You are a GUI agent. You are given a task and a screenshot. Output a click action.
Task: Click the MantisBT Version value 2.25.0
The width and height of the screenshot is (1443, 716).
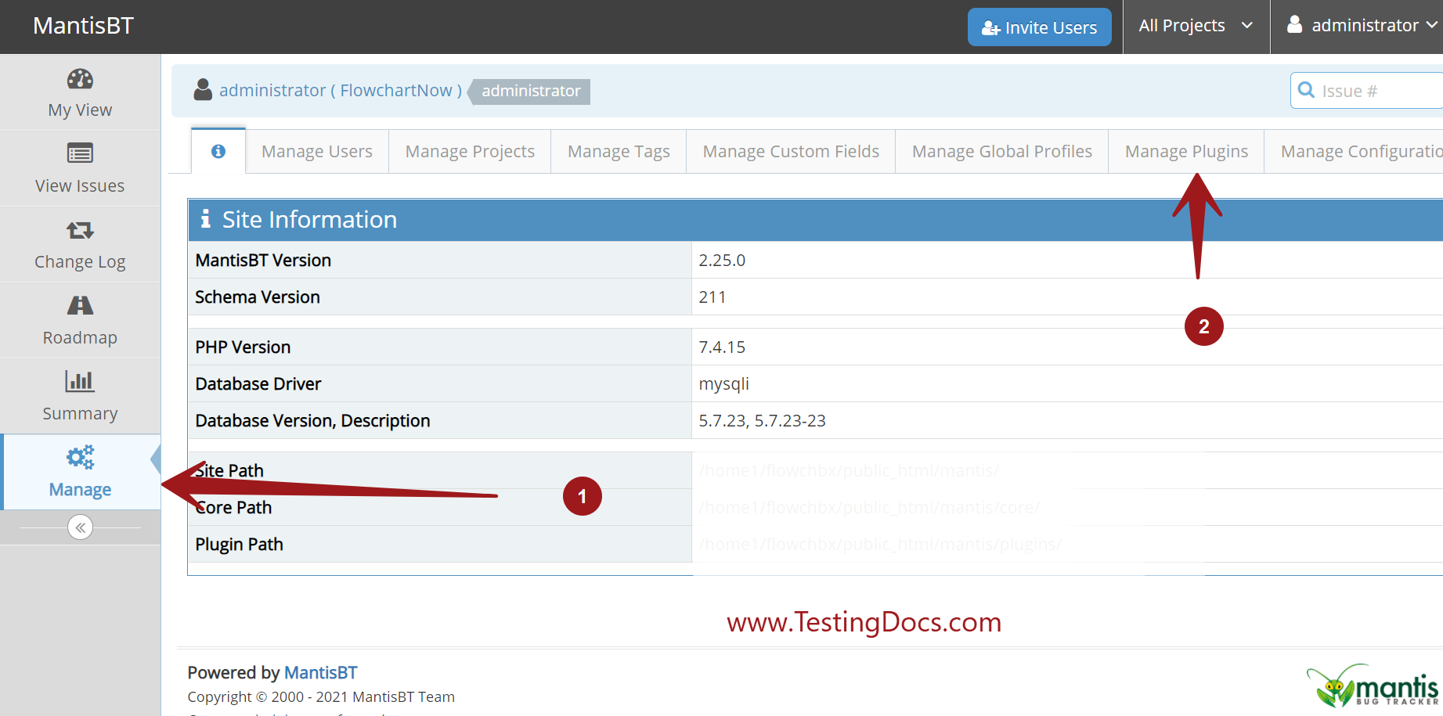click(x=722, y=261)
